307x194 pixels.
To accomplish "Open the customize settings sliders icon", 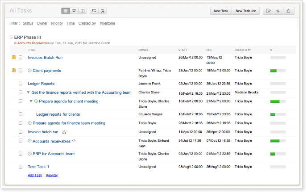I will [288, 11].
